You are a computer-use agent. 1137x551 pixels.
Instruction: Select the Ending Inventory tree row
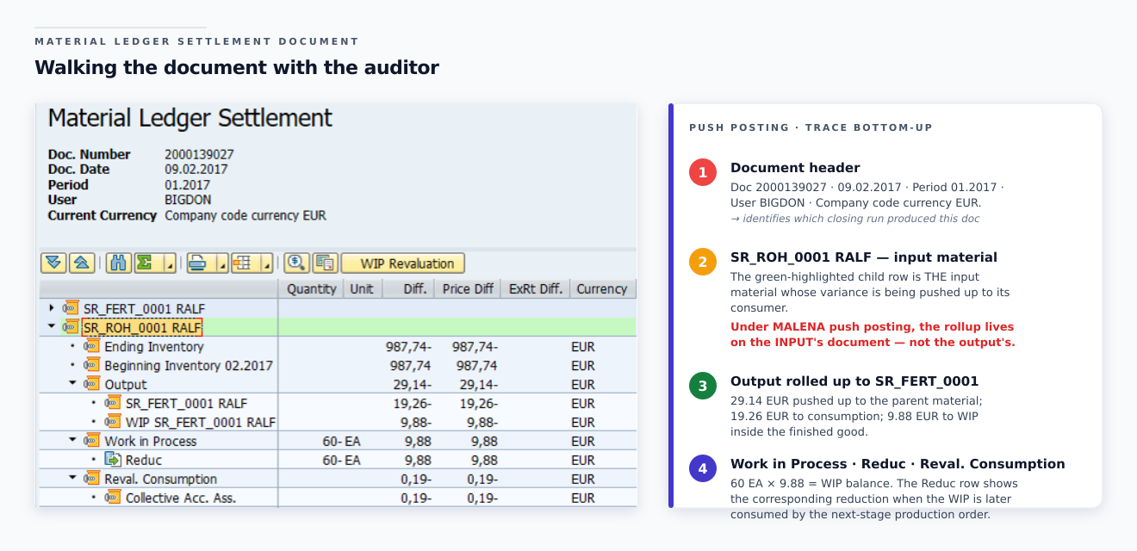(154, 346)
